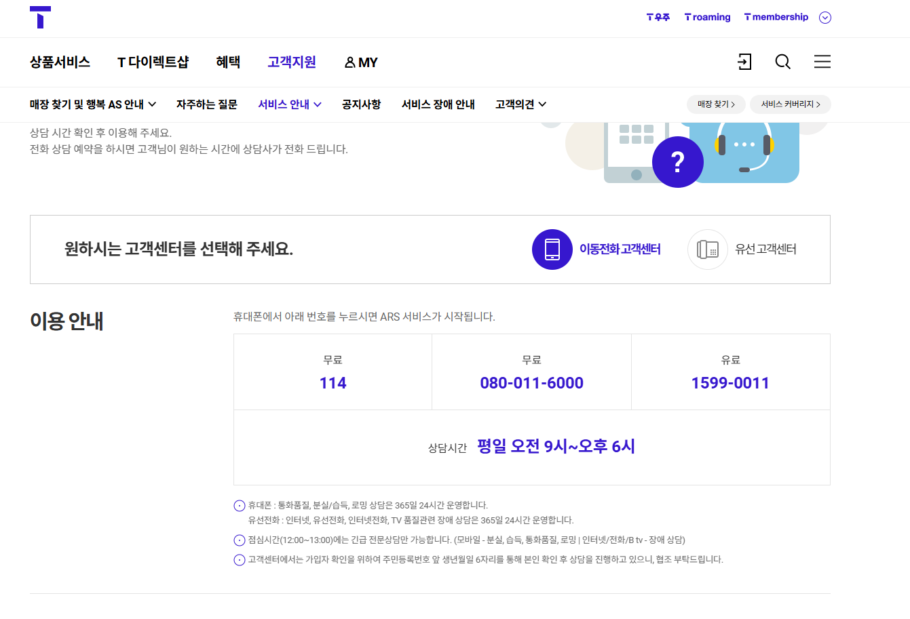Image resolution: width=910 pixels, height=619 pixels.
Task: Click the 서비스 커버리지 pill button
Action: [x=791, y=104]
